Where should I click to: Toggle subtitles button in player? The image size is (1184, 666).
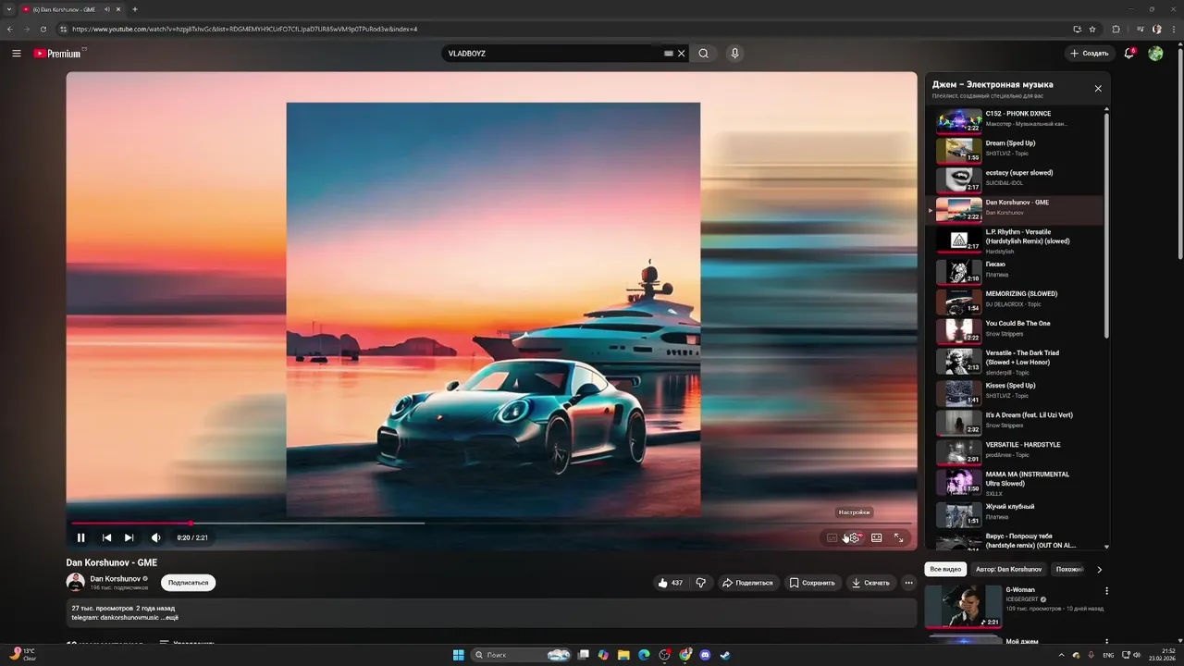832,537
